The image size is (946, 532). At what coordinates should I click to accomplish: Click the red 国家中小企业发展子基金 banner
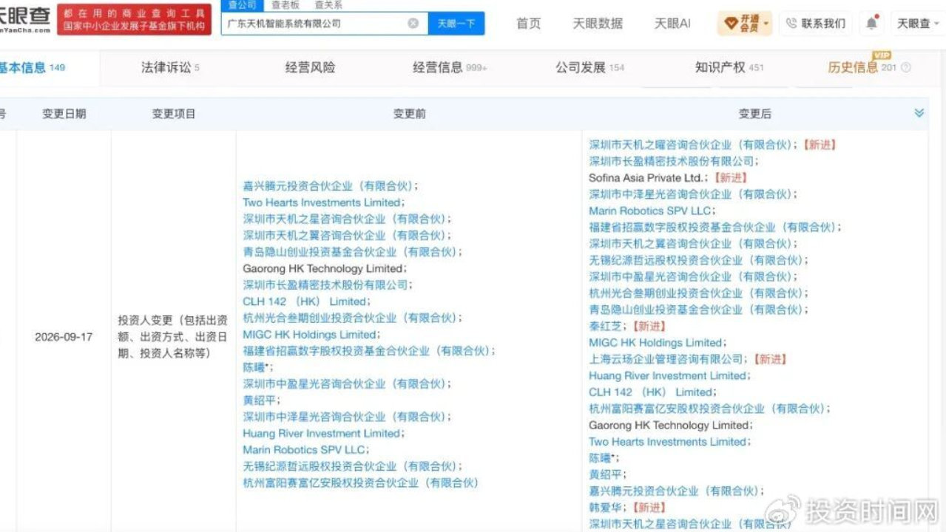click(135, 19)
